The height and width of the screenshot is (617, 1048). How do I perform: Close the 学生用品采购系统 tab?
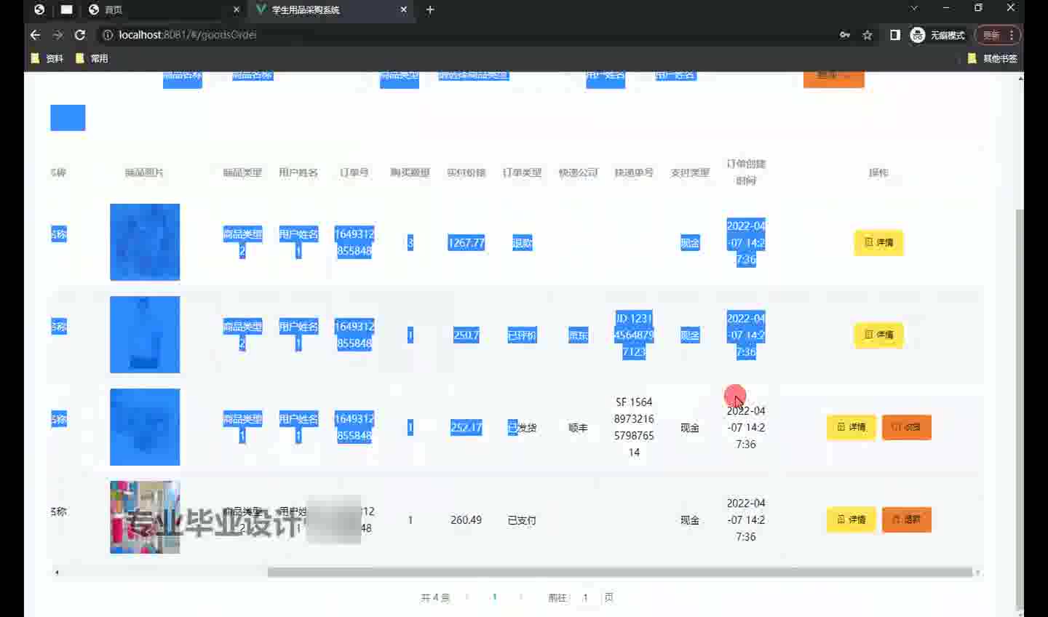pos(404,9)
